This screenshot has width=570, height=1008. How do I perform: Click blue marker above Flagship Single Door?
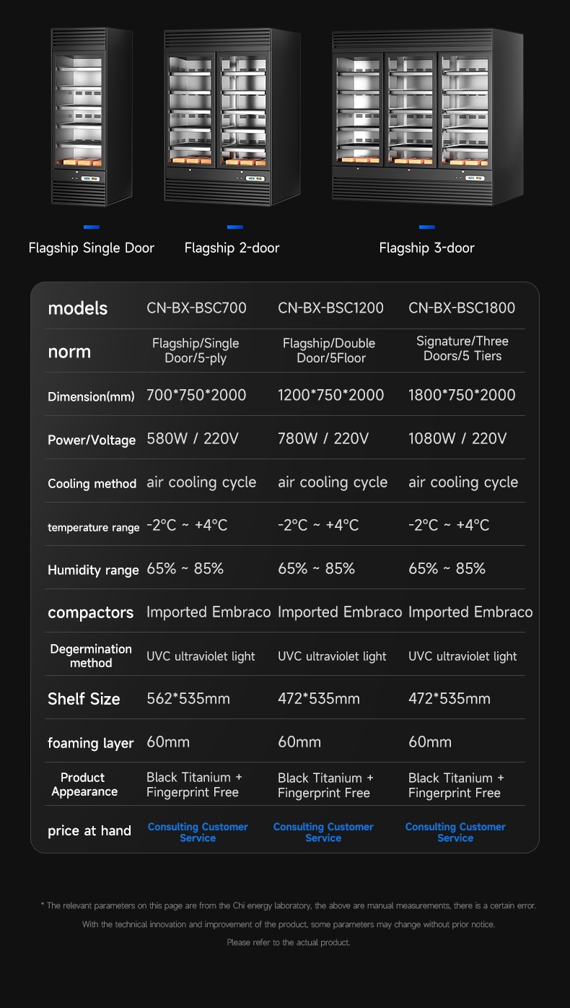(x=91, y=227)
